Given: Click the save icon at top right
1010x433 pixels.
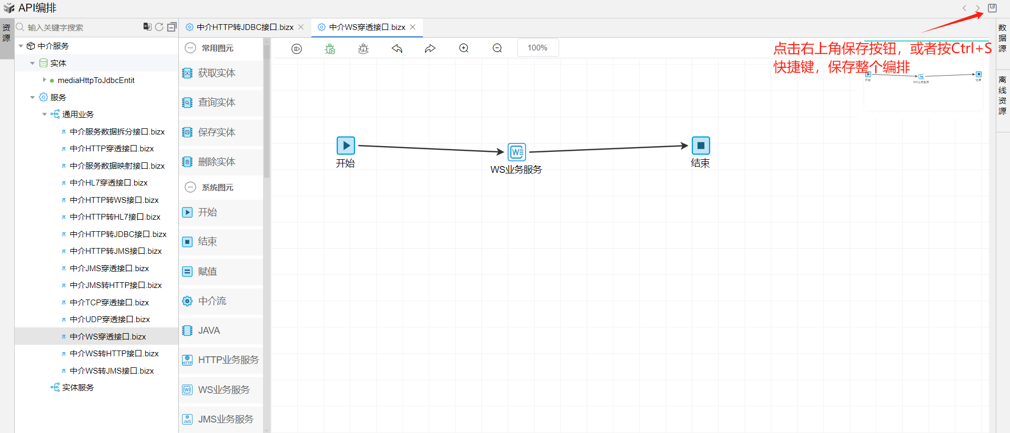Looking at the screenshot, I should pos(992,8).
